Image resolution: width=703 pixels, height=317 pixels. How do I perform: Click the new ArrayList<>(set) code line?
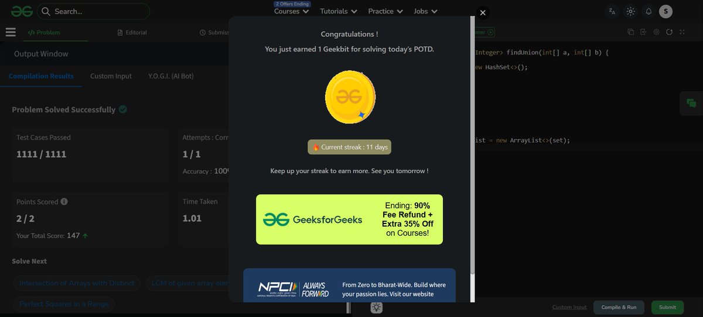point(523,140)
